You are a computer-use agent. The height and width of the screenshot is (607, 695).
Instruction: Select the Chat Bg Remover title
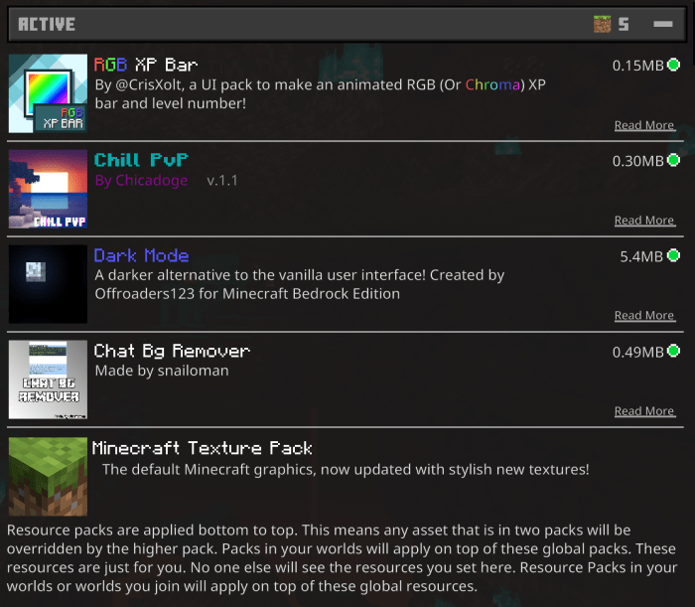[x=172, y=351]
